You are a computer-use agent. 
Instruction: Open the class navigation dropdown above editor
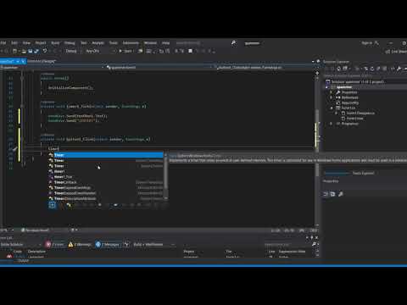pos(159,67)
